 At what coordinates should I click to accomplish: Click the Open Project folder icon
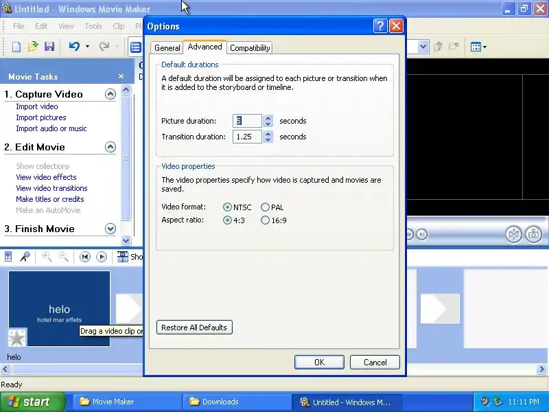[32, 47]
